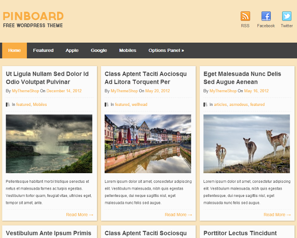
Task: Go to the Apple category menu
Action: pos(72,50)
